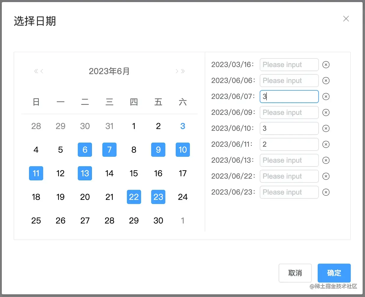The image size is (365, 297).
Task: Select June 24 in the calendar
Action: 183,197
